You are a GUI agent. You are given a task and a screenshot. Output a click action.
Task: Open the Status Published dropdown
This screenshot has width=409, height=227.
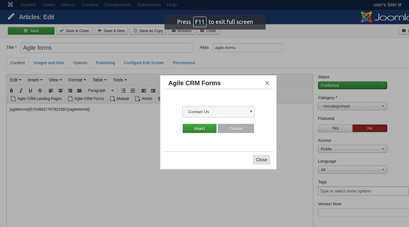(352, 85)
